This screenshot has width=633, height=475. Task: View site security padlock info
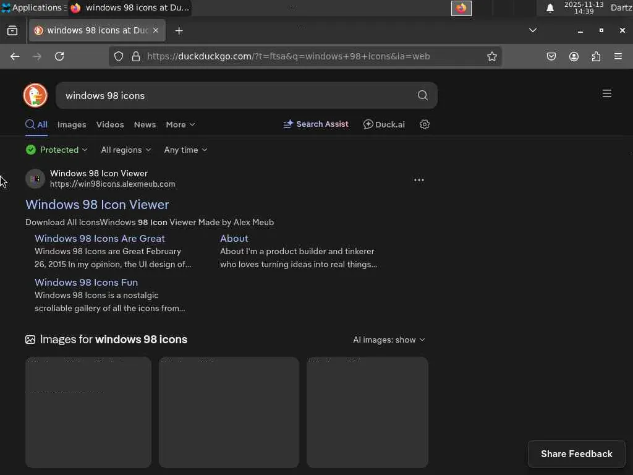[136, 56]
